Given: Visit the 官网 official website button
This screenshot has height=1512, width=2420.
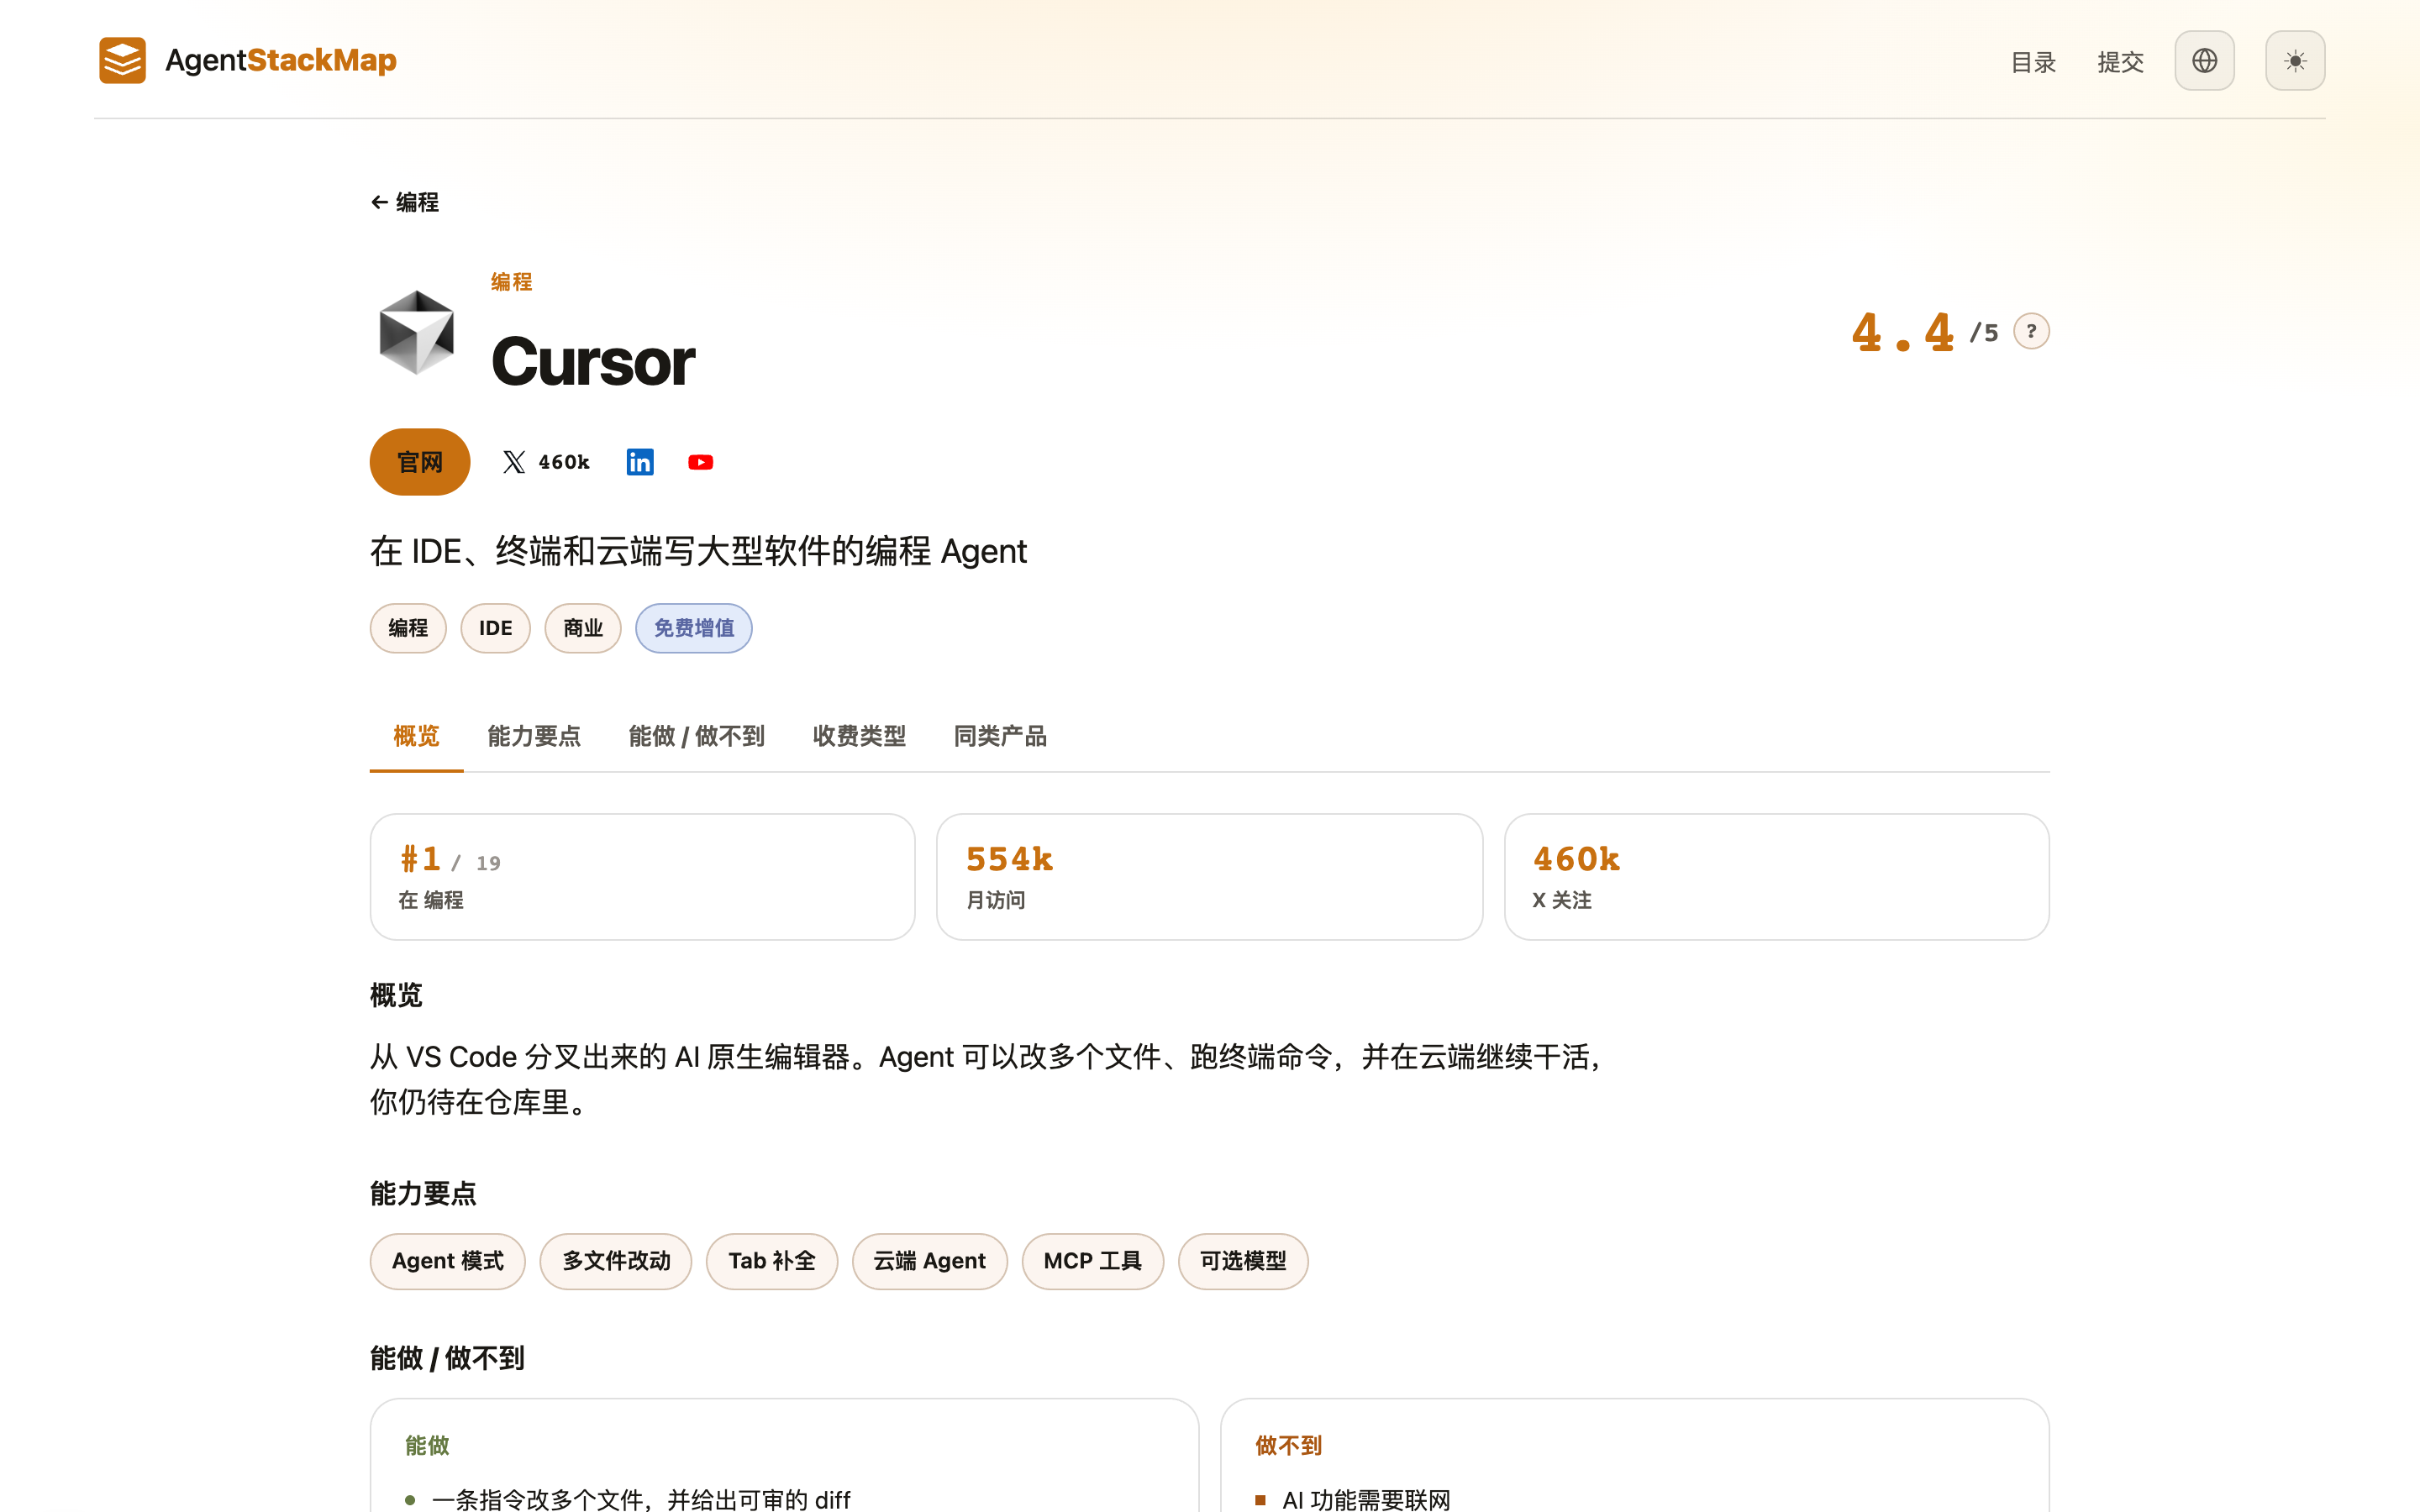Looking at the screenshot, I should [420, 462].
